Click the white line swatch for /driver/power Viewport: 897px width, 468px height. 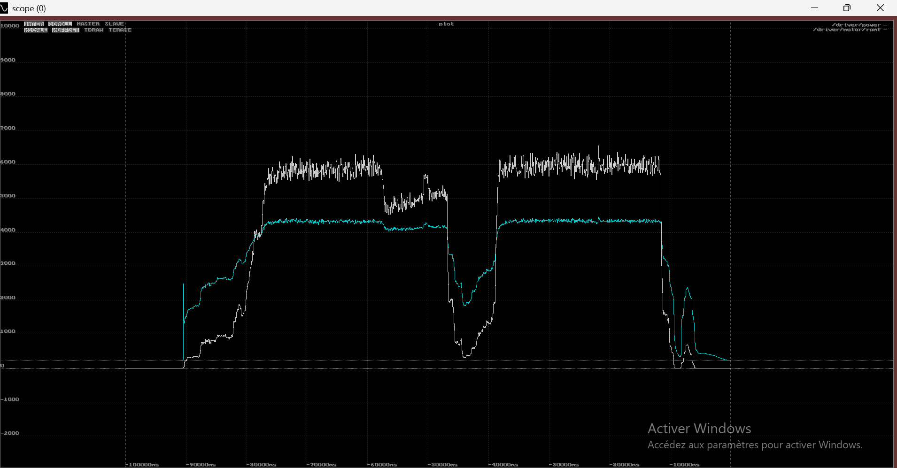click(885, 25)
